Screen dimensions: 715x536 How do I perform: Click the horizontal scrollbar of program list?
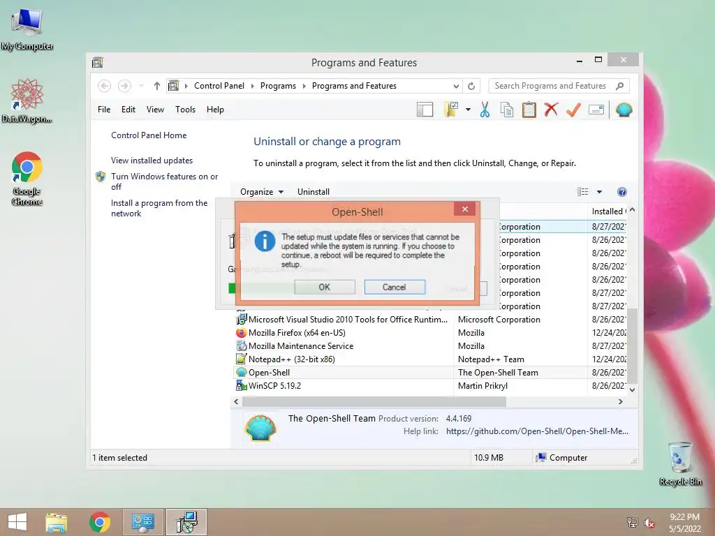click(374, 401)
